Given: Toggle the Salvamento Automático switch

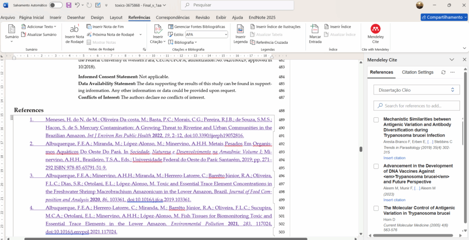Looking at the screenshot, I should tap(56, 5).
